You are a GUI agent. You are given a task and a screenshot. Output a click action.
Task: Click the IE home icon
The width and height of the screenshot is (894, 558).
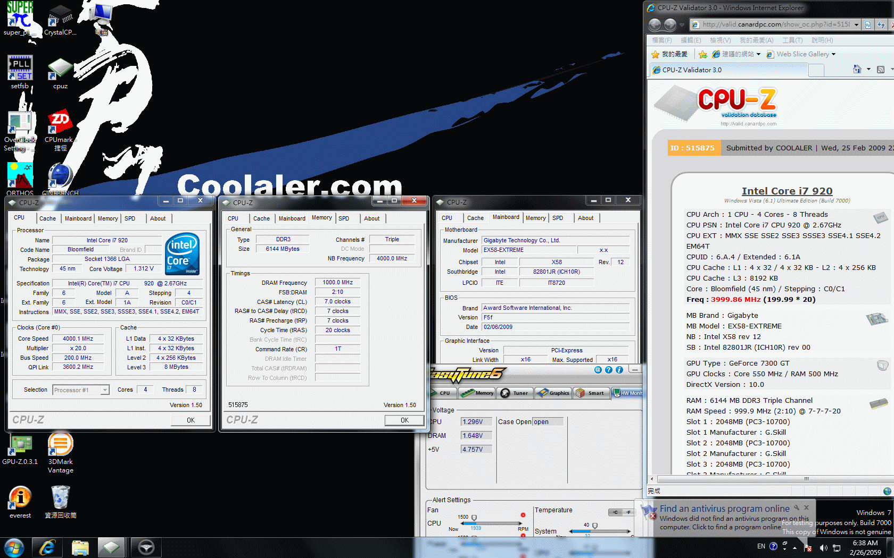point(857,69)
